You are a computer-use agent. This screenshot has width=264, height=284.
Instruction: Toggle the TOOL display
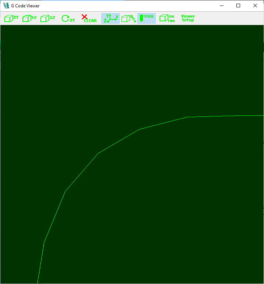coord(146,18)
